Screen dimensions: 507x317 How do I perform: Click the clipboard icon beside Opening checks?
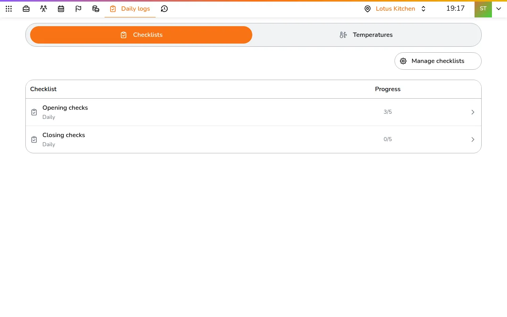[34, 112]
